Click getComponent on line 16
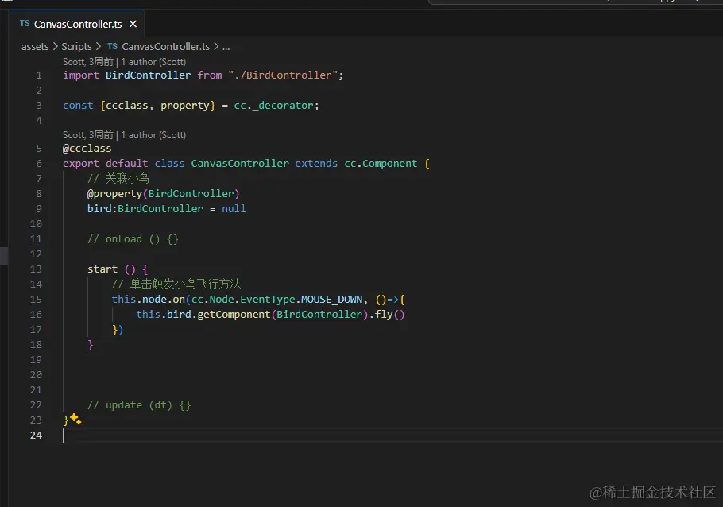 (234, 315)
